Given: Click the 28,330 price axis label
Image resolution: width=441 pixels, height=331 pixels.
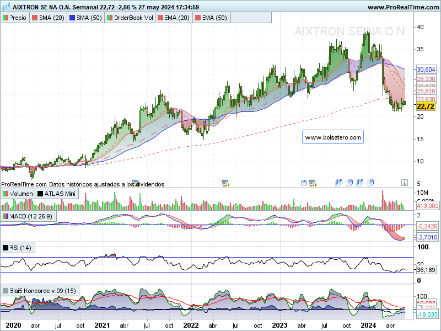Looking at the screenshot, I should 426,79.
